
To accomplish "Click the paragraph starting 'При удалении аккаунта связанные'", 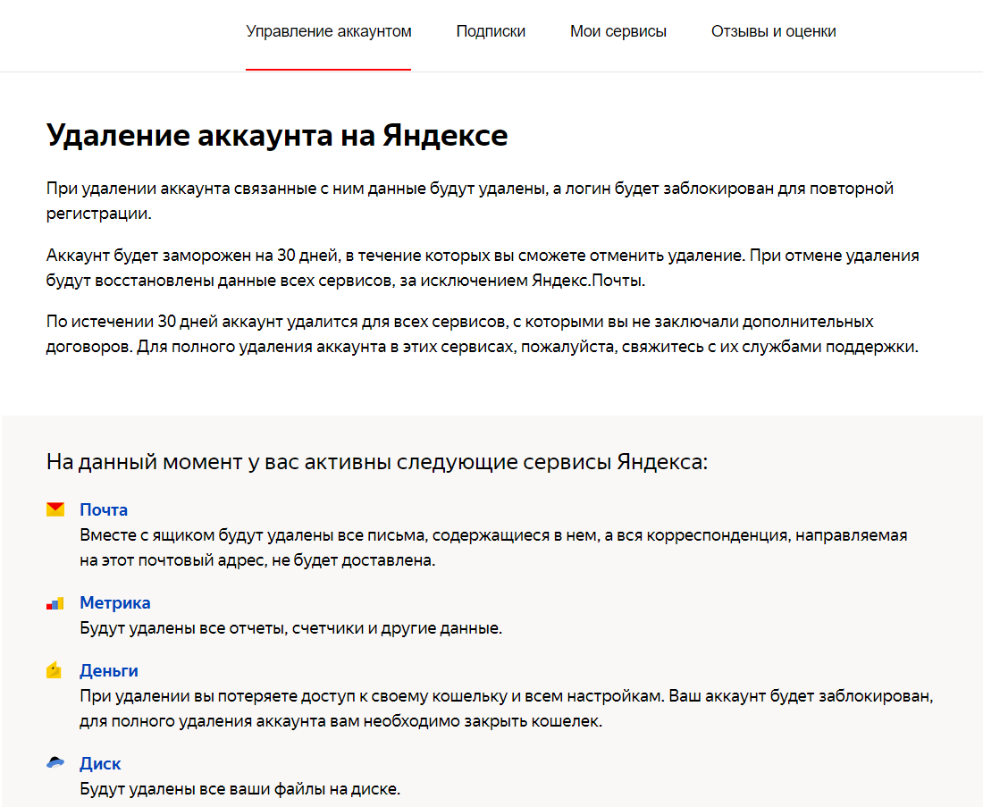I will (x=469, y=201).
